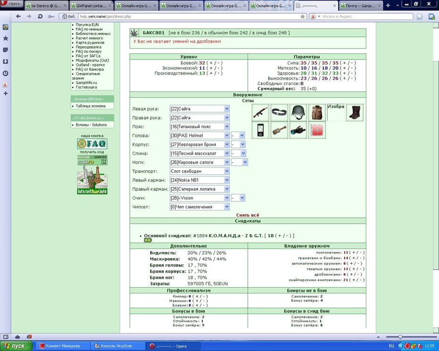The height and width of the screenshot is (351, 439).
Task: Click the Saiga rifle weapon icon
Action: point(261,113)
